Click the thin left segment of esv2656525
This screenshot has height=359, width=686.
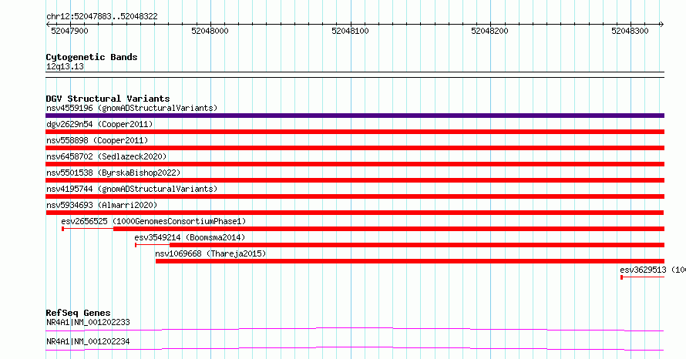pyautogui.click(x=88, y=229)
